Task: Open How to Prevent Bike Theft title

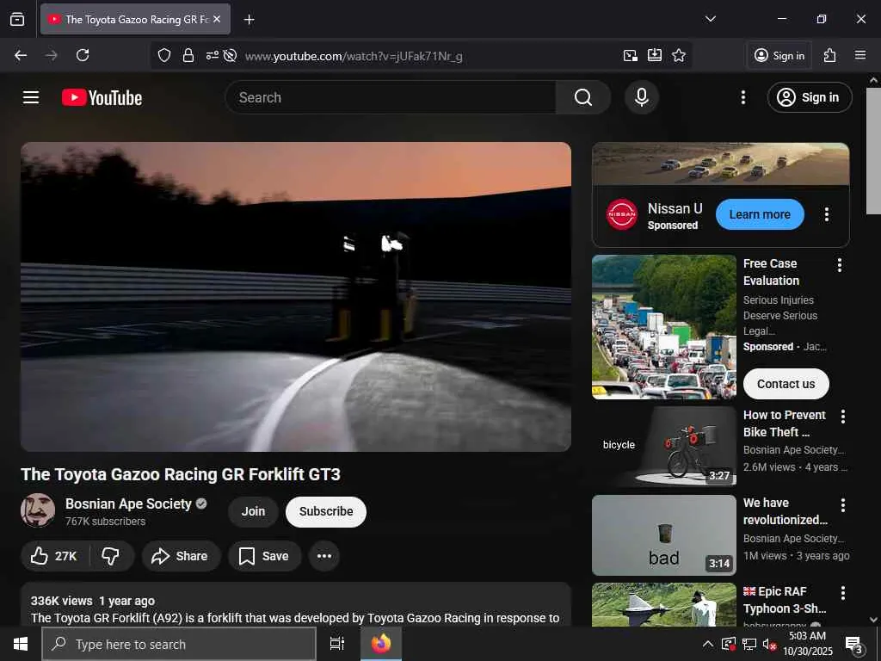Action: pyautogui.click(x=785, y=423)
